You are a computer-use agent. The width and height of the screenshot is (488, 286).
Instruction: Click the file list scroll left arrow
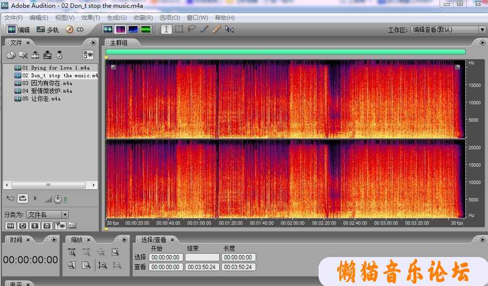click(7, 185)
